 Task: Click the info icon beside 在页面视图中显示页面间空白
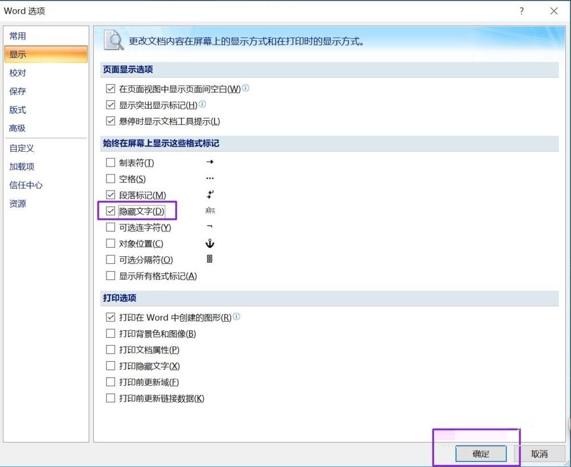point(246,88)
